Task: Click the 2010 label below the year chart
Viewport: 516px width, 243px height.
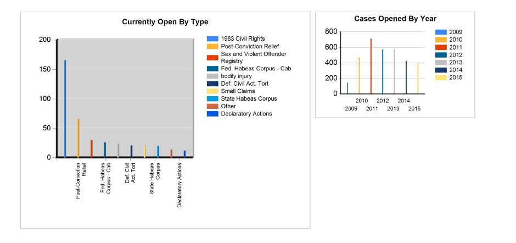Action: (x=362, y=101)
